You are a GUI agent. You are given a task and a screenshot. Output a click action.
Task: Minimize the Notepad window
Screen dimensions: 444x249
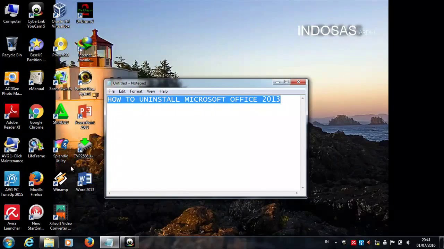pyautogui.click(x=277, y=82)
